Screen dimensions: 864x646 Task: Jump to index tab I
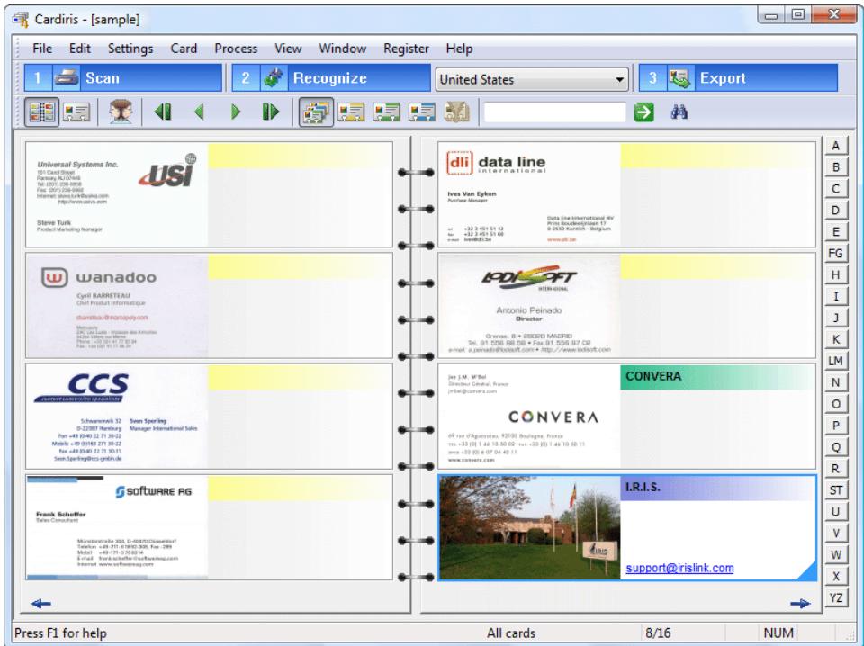[x=836, y=296]
